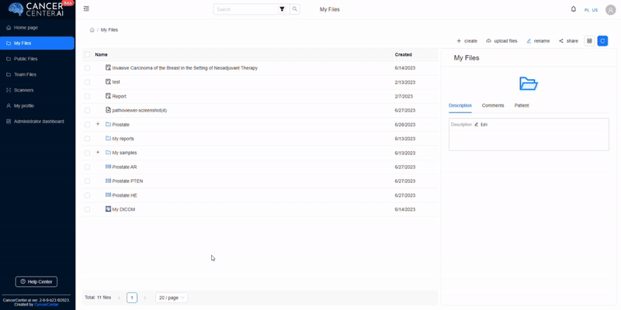Viewport: 621px width, 310px height.
Task: Check the Invasive Carcinoma row checkbox
Action: click(x=87, y=68)
